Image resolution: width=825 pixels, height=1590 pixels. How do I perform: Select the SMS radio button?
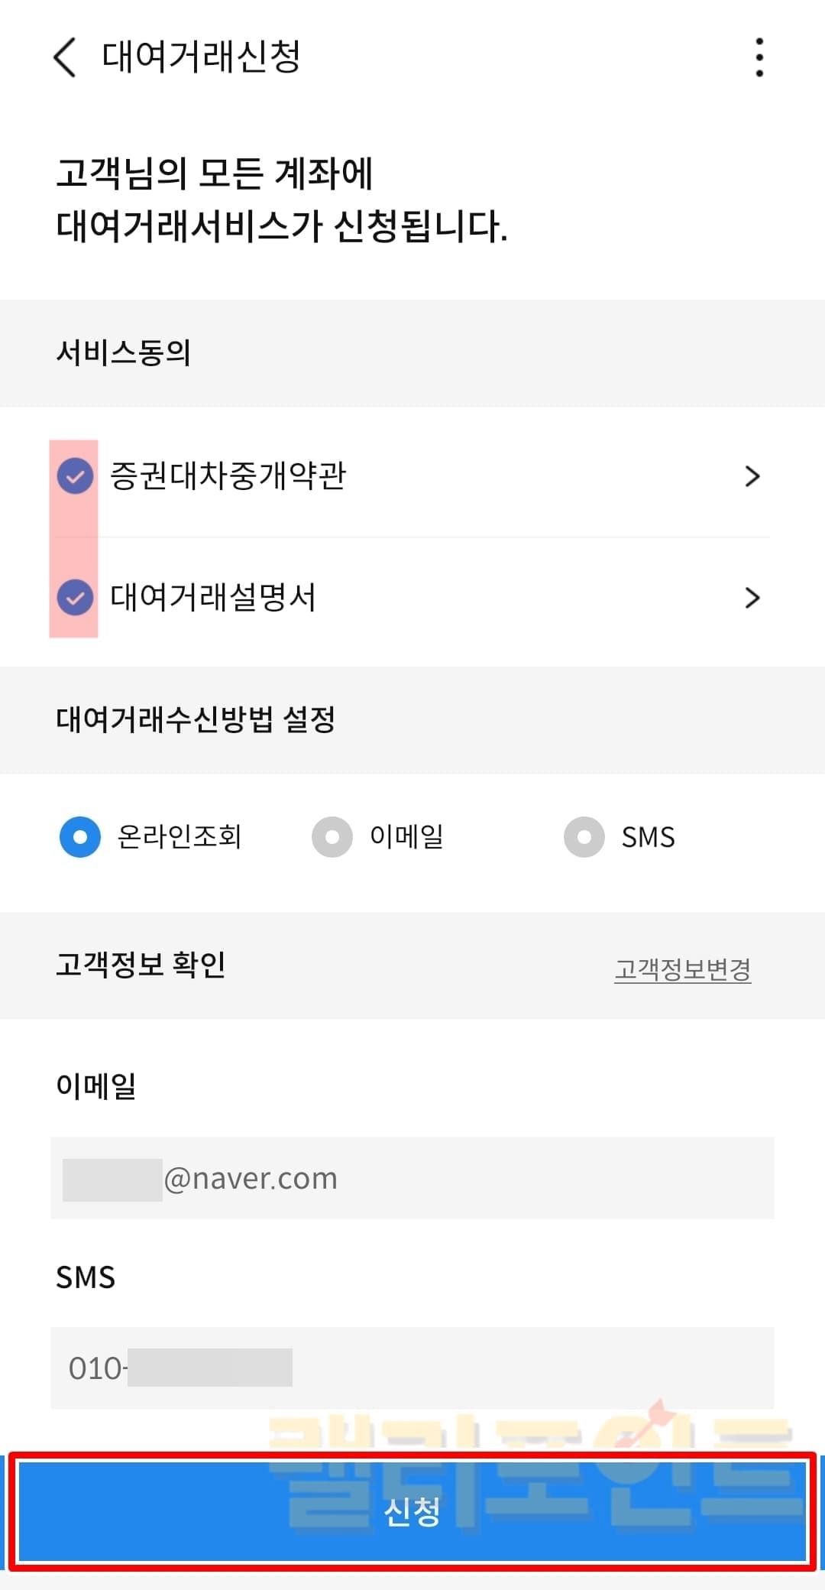pyautogui.click(x=584, y=837)
